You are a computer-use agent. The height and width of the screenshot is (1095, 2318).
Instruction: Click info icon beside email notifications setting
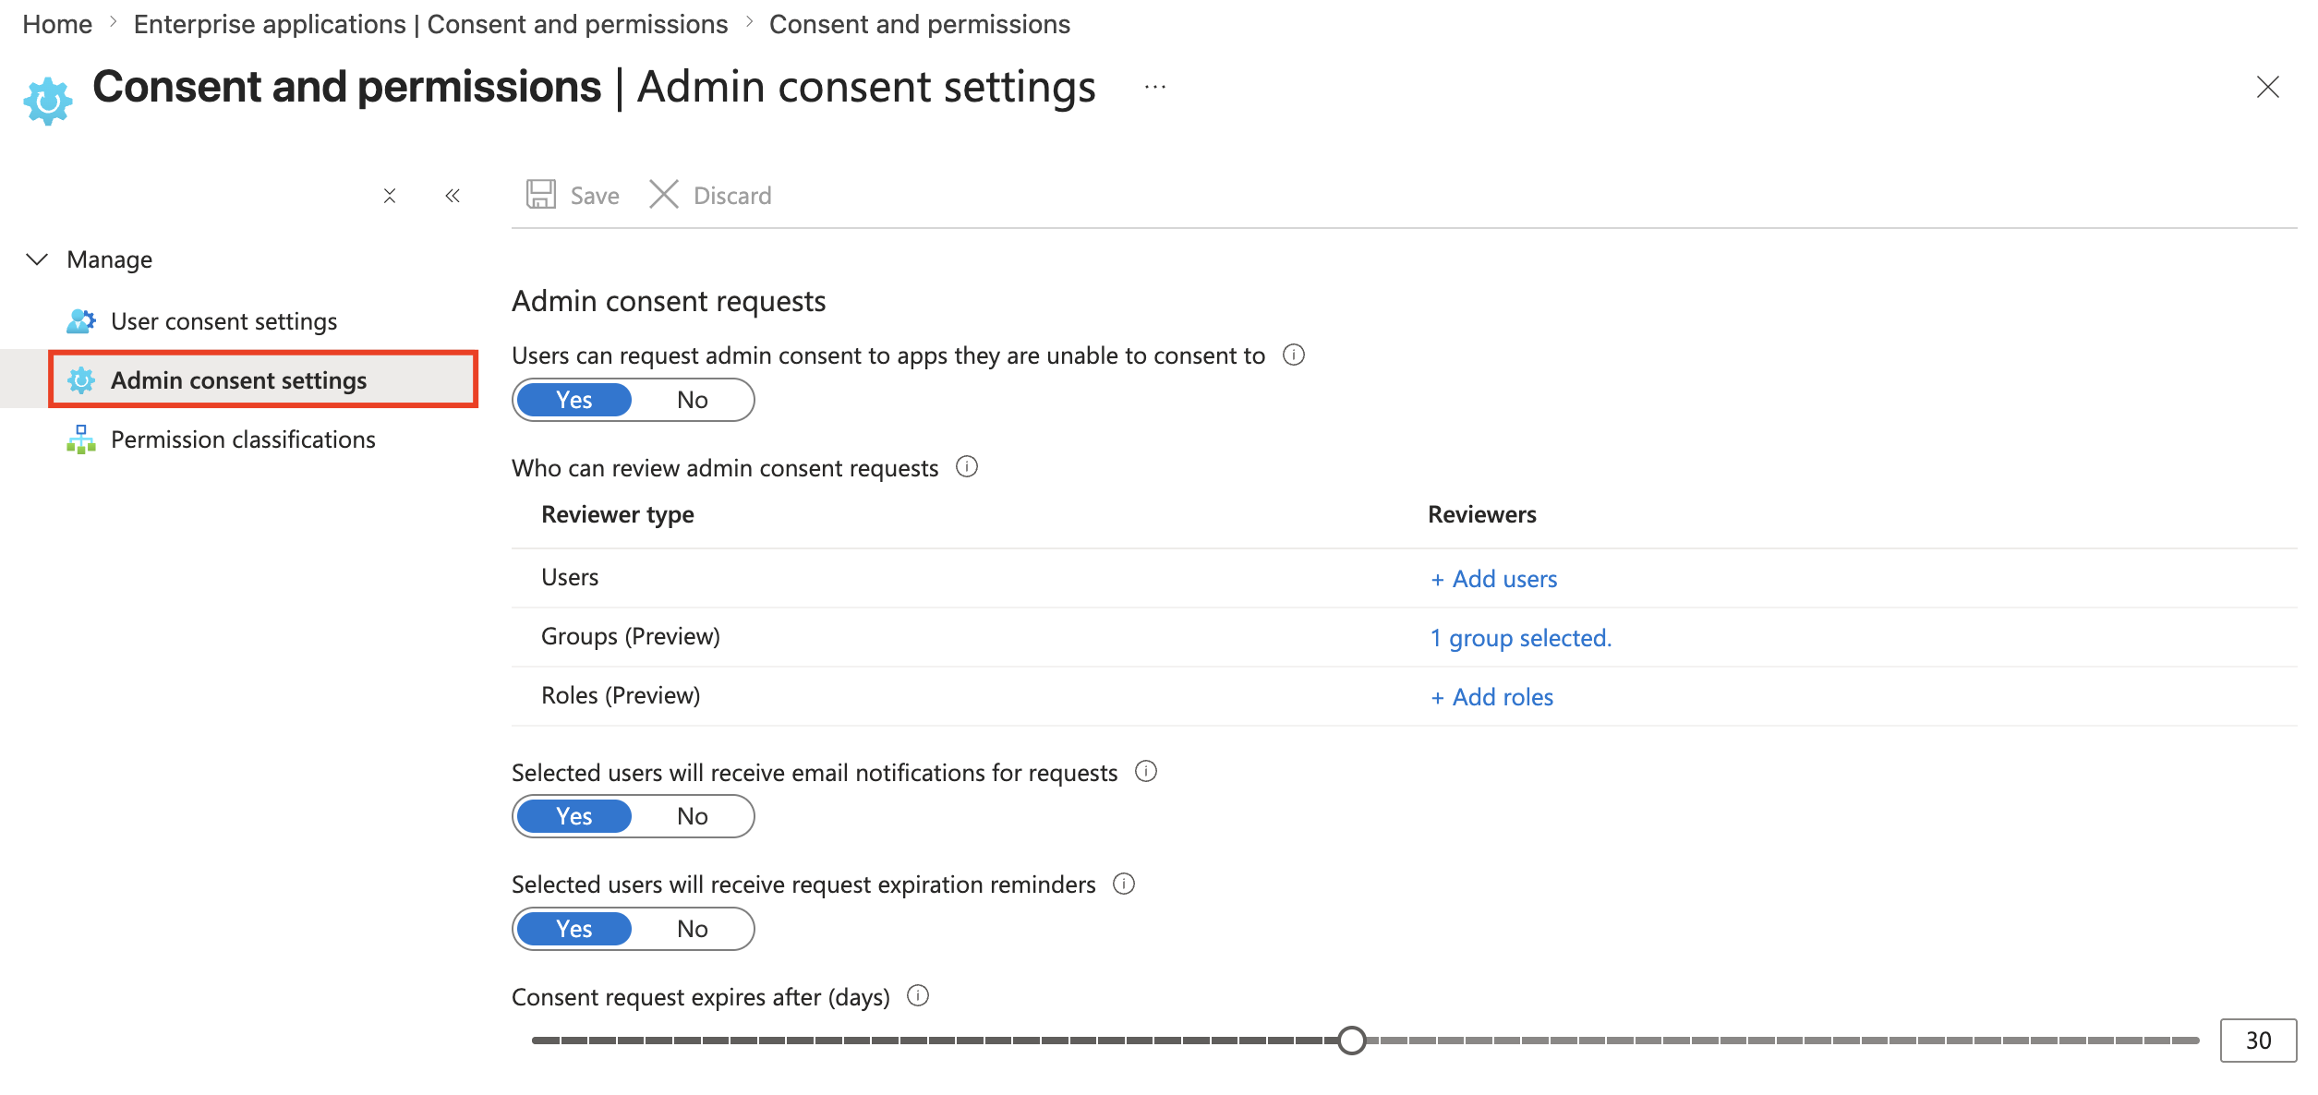coord(1146,772)
